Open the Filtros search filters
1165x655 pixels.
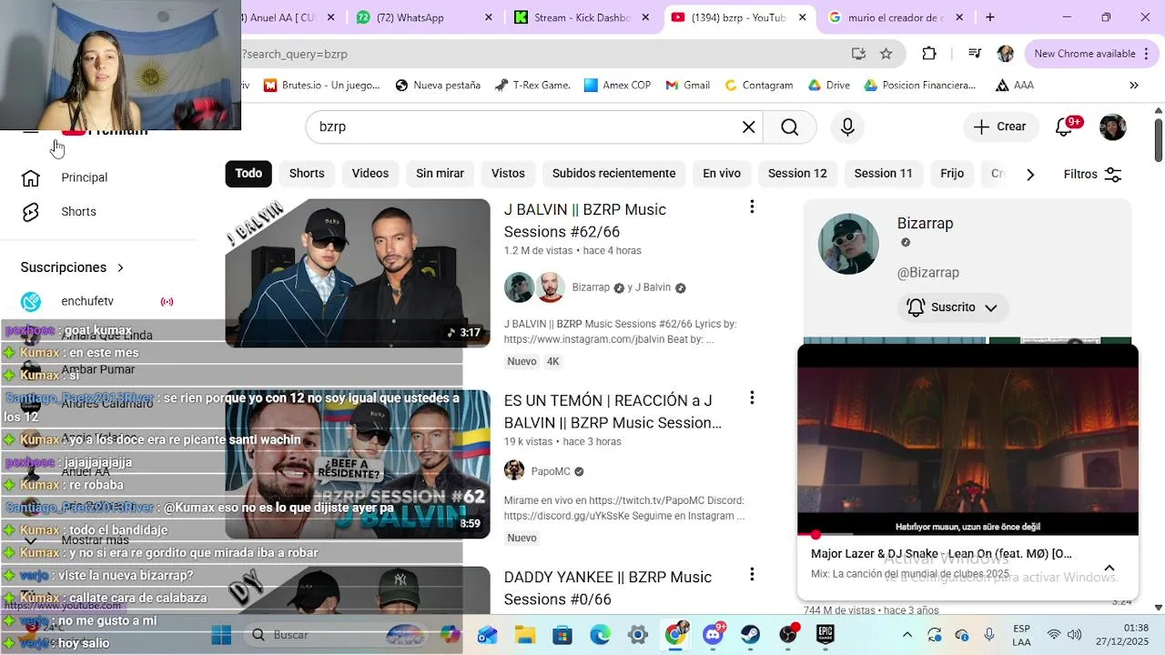1093,175
